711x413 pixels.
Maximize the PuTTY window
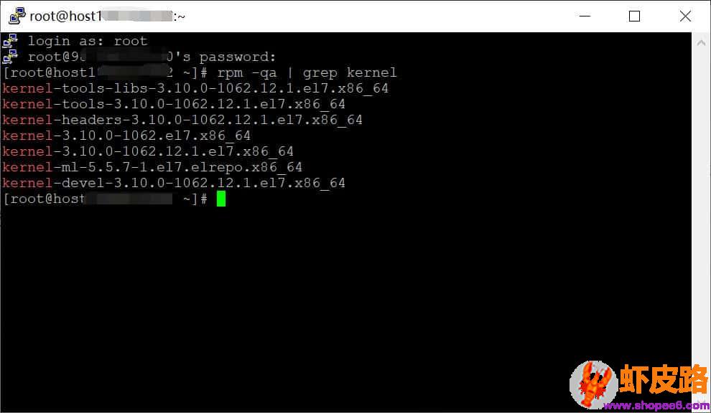click(634, 16)
